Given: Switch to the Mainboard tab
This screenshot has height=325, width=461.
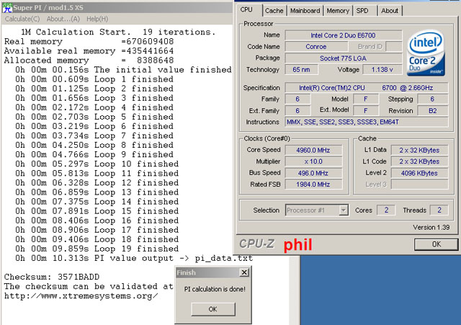Looking at the screenshot, I should pos(305,11).
